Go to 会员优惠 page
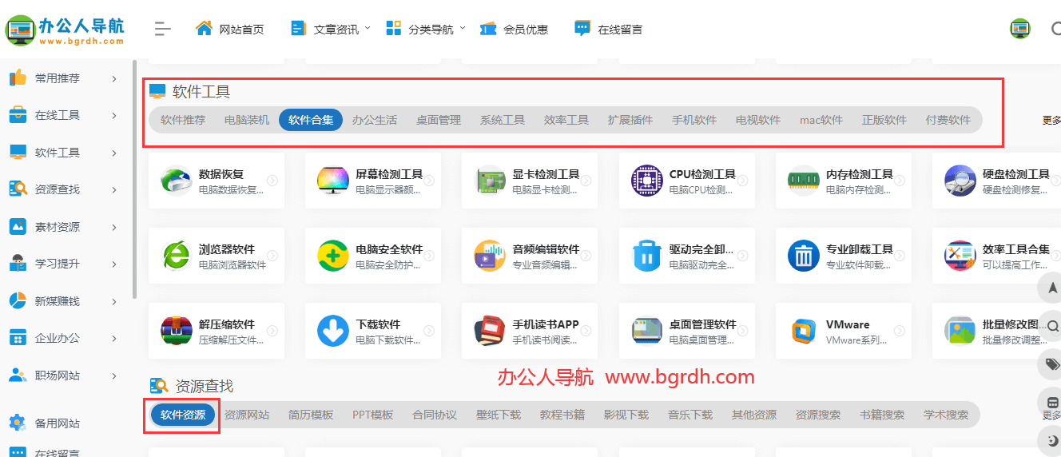This screenshot has width=1061, height=457. (514, 29)
